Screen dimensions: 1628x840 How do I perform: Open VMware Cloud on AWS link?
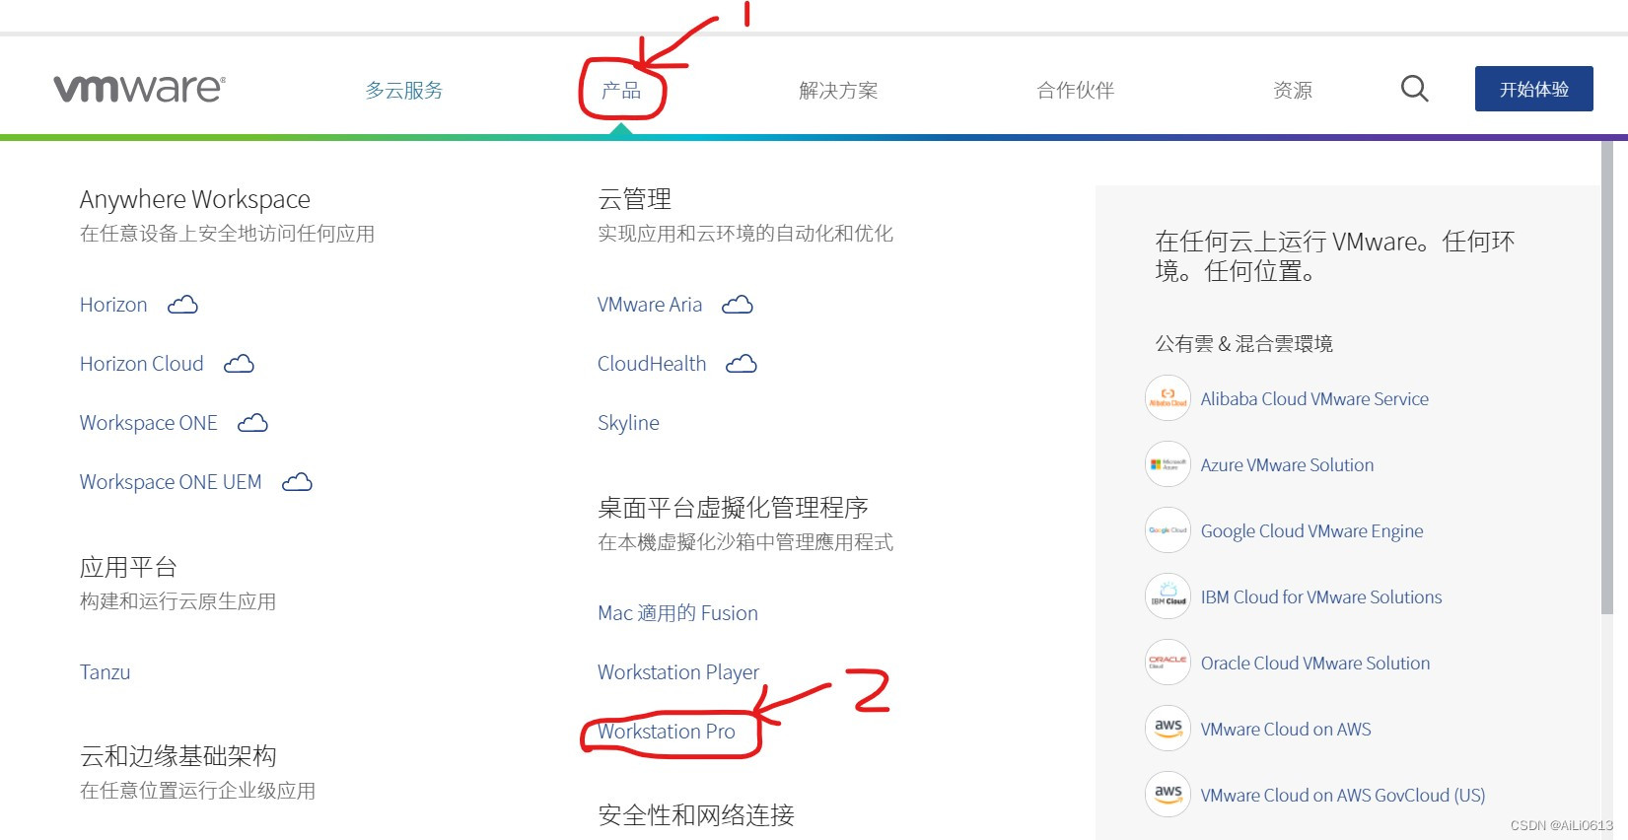point(1286,729)
